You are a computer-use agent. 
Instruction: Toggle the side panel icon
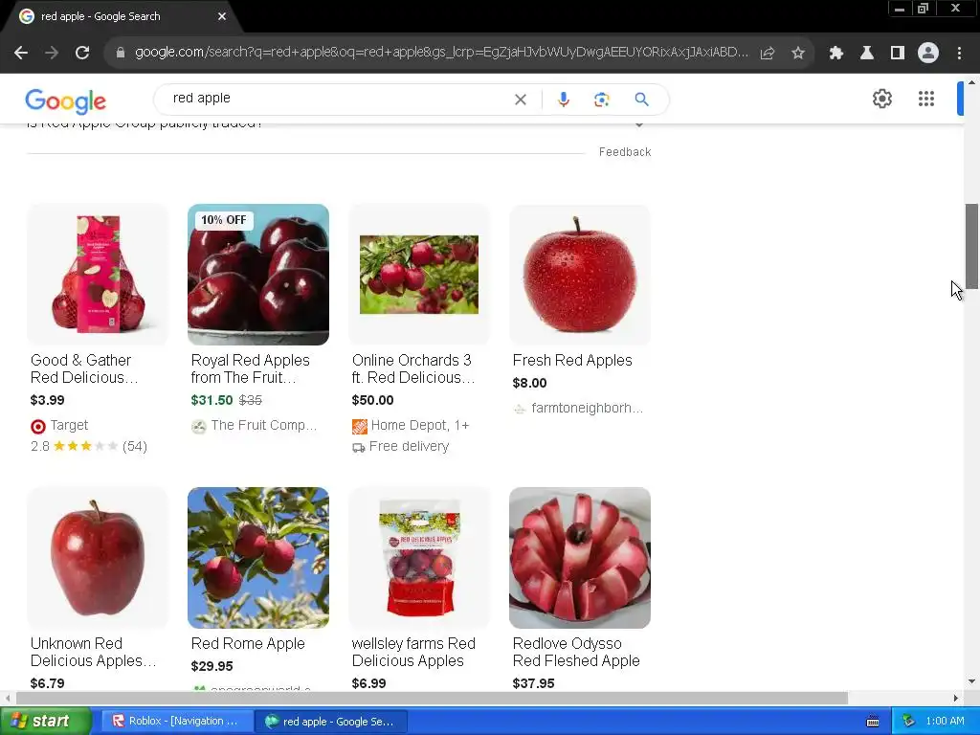pyautogui.click(x=897, y=53)
